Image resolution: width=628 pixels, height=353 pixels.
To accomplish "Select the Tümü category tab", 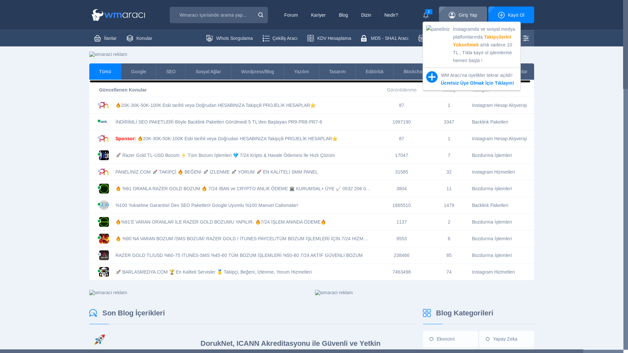I will pyautogui.click(x=105, y=72).
